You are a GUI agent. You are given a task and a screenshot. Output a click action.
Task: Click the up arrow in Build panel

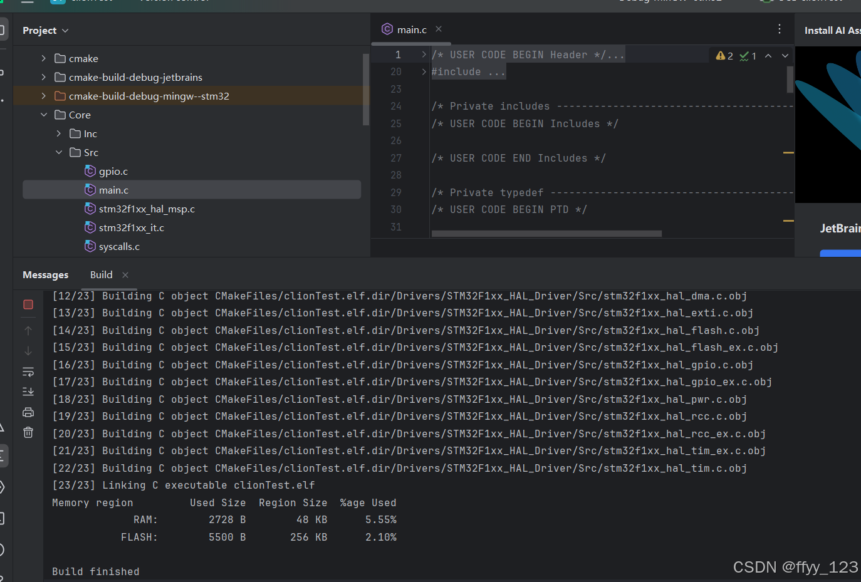[28, 330]
